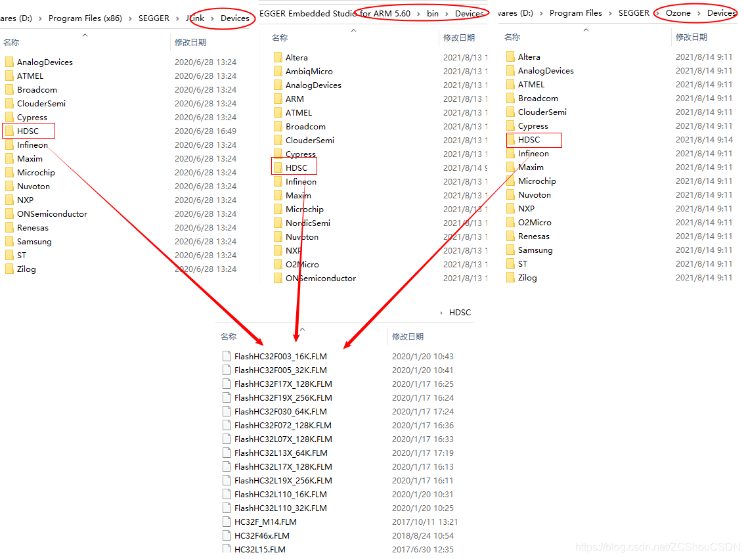Select HC32F_M14.FLM file icon
Screen dimensions: 746x559
[227, 522]
